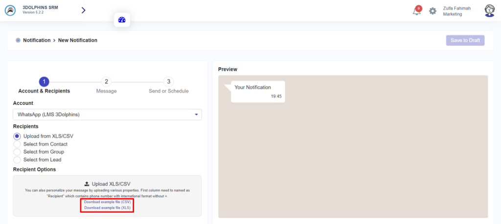Open the WhatsApp account dropdown
Image resolution: width=501 pixels, height=224 pixels.
pyautogui.click(x=107, y=115)
